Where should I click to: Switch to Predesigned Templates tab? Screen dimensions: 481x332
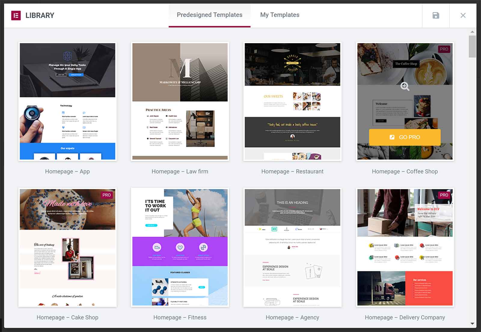click(210, 15)
